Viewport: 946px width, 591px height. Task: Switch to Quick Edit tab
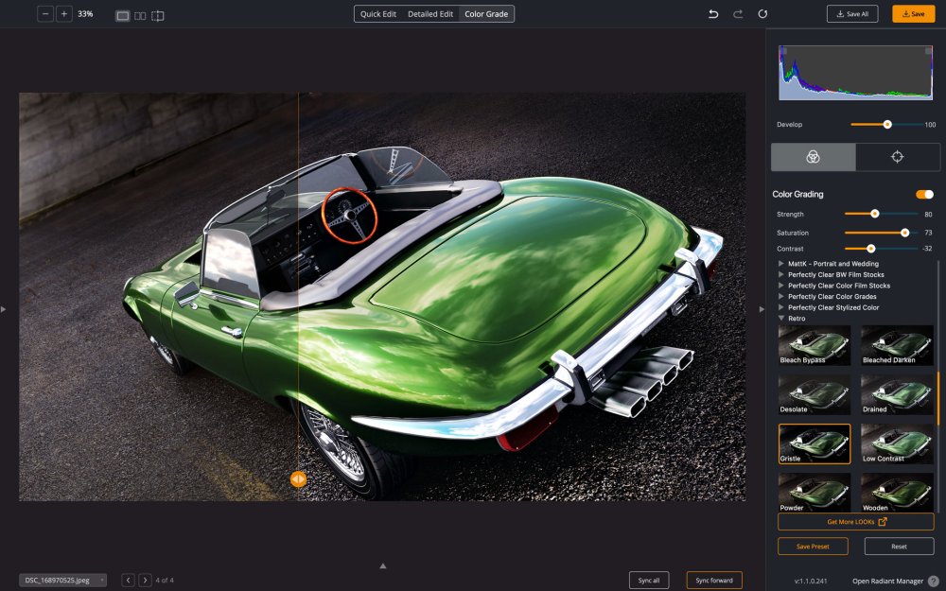(378, 14)
